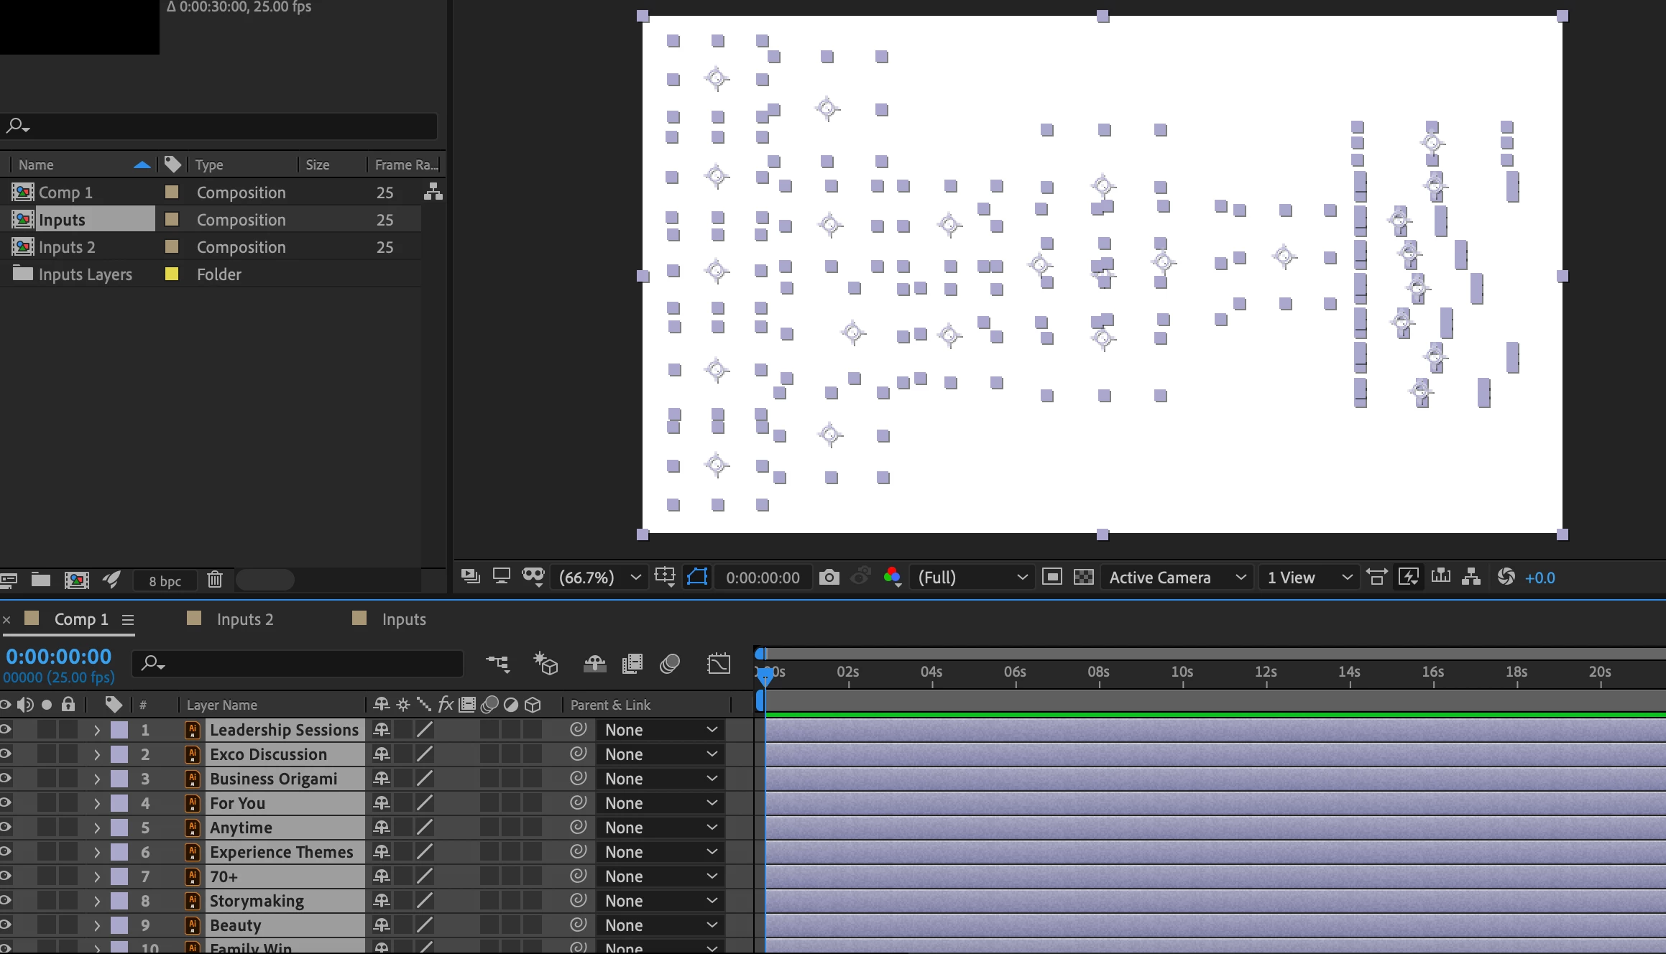Enable Motion Blur for the timeline
The image size is (1666, 954).
[670, 663]
